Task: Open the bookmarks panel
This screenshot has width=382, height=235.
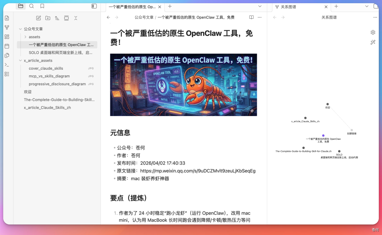Action: coord(43,6)
